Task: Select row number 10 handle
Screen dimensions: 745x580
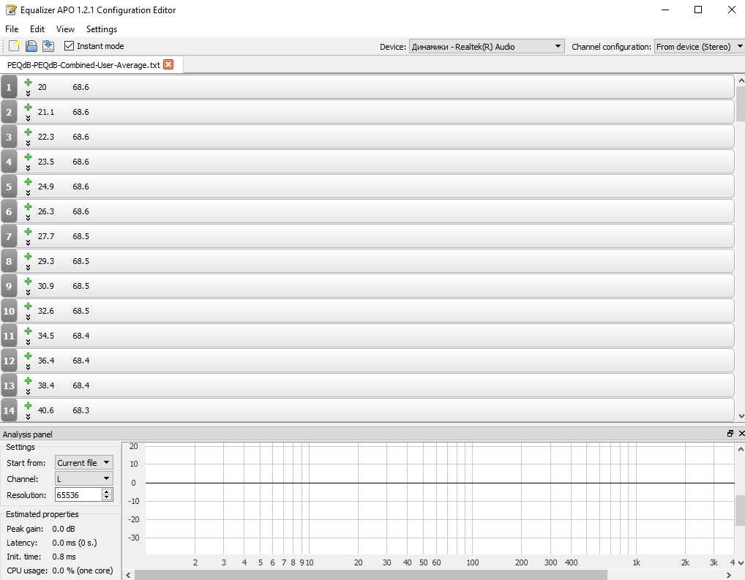Action: (9, 311)
